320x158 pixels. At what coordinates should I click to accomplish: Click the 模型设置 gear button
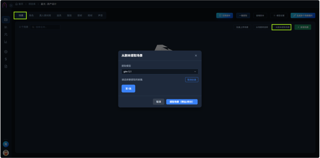click(279, 15)
